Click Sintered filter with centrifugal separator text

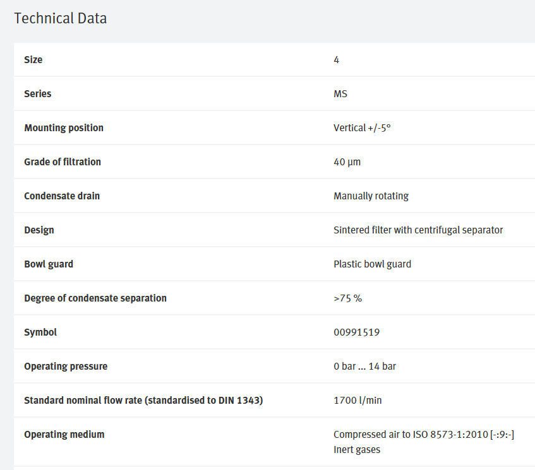pos(418,230)
